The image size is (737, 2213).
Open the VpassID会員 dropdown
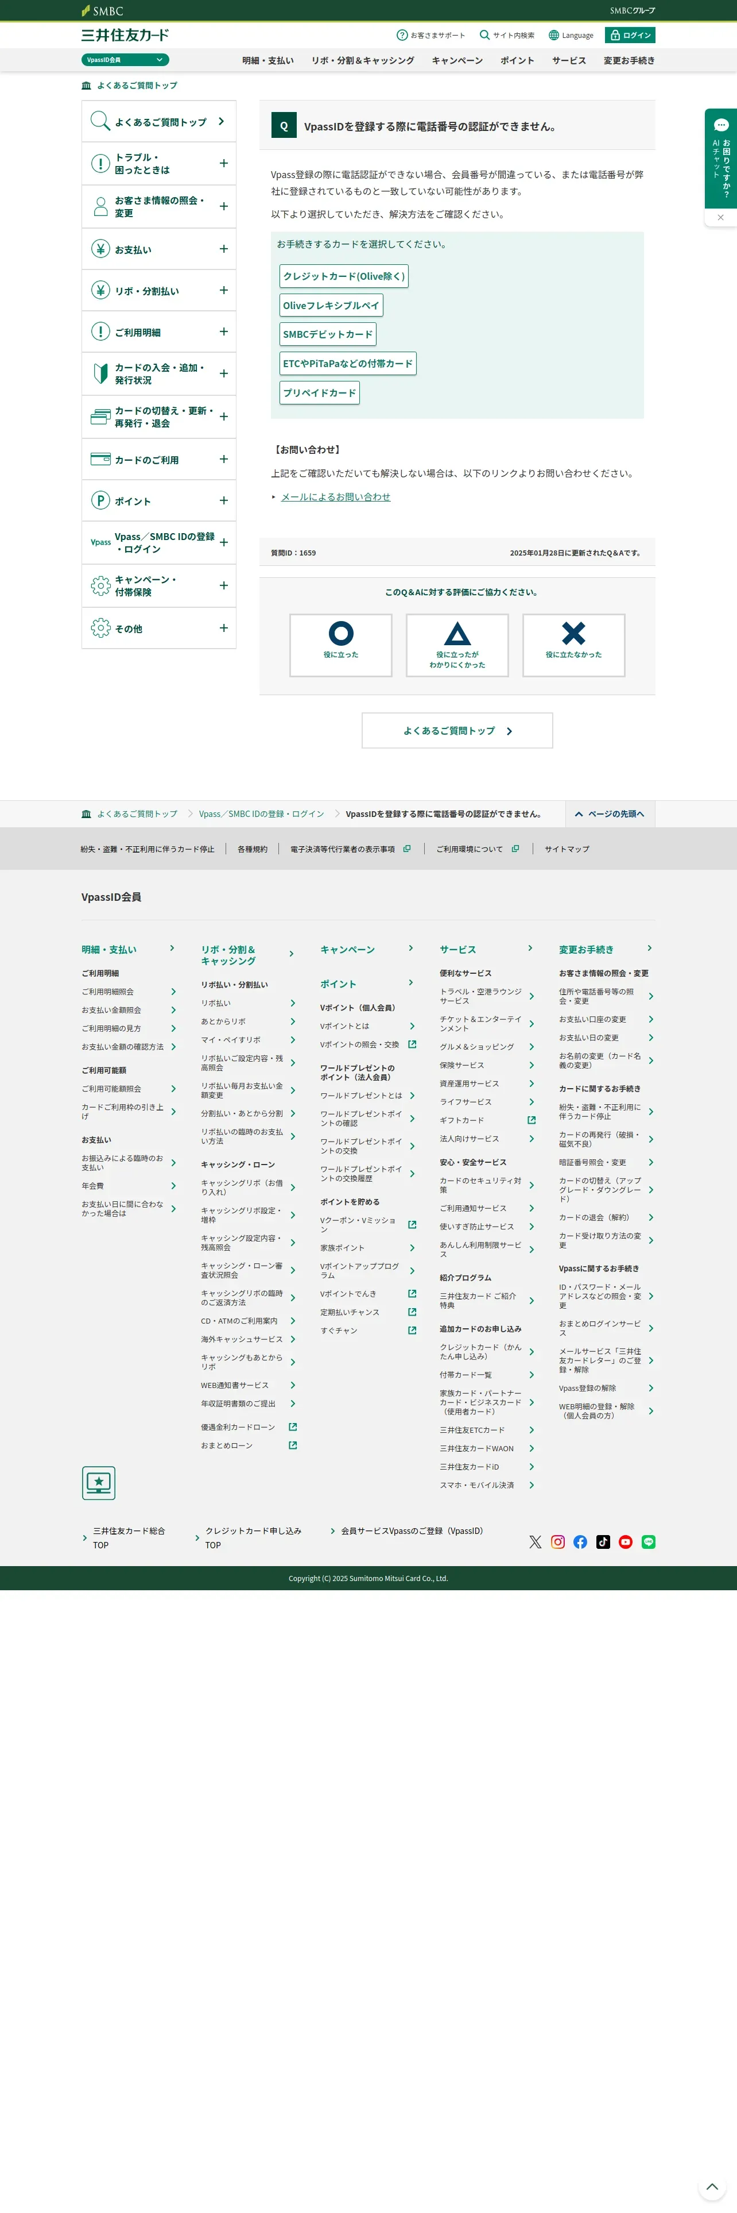(x=125, y=60)
